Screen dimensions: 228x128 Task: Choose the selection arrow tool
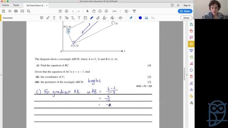tap(88, 11)
